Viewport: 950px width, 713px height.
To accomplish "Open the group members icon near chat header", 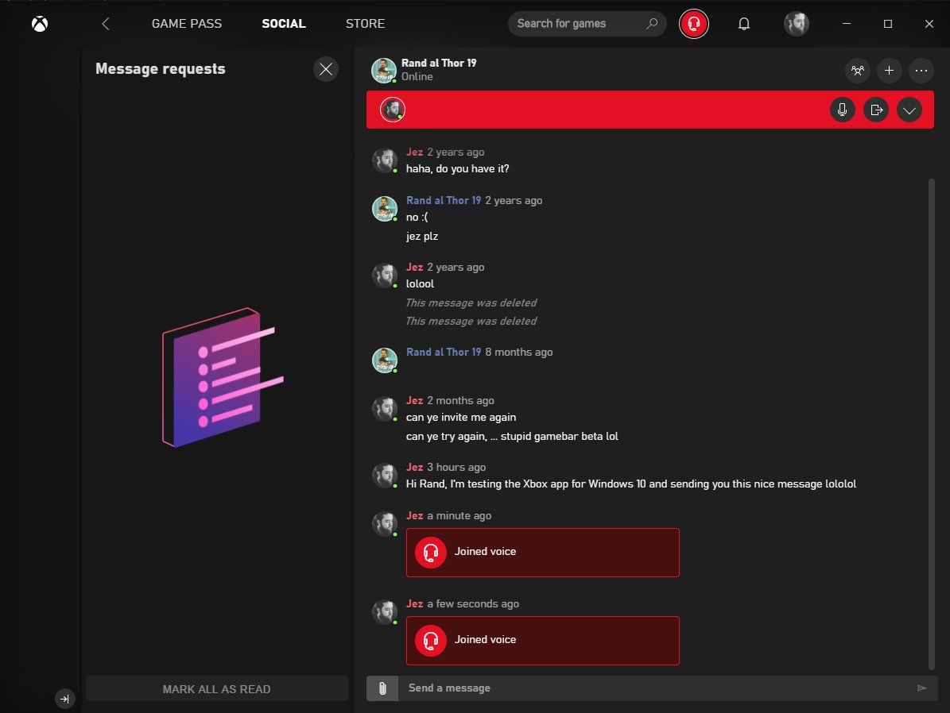I will (x=857, y=71).
